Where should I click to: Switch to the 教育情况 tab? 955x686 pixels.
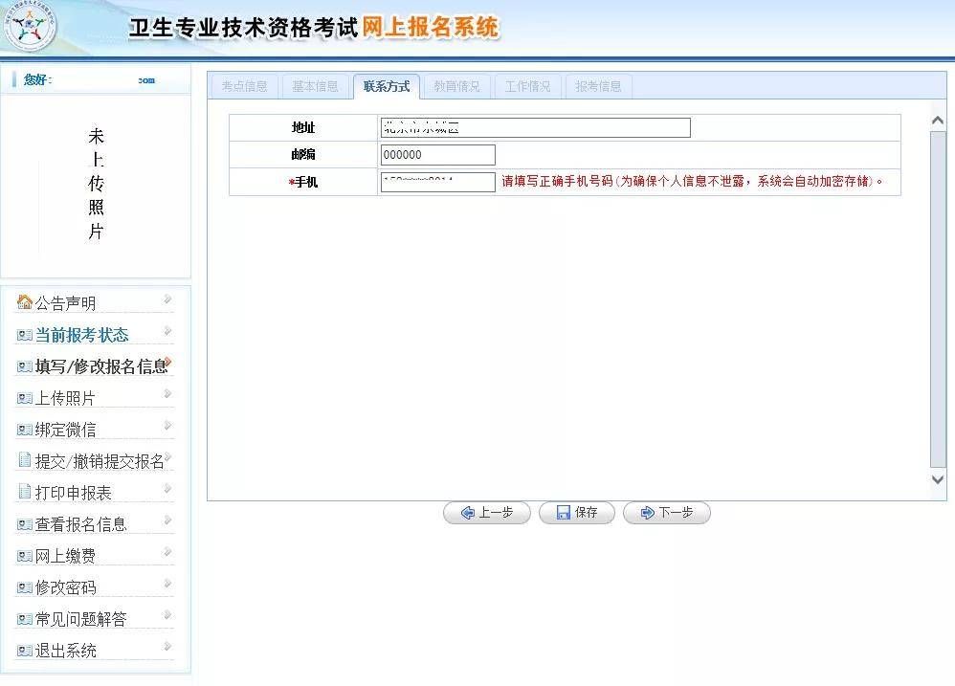pos(456,86)
